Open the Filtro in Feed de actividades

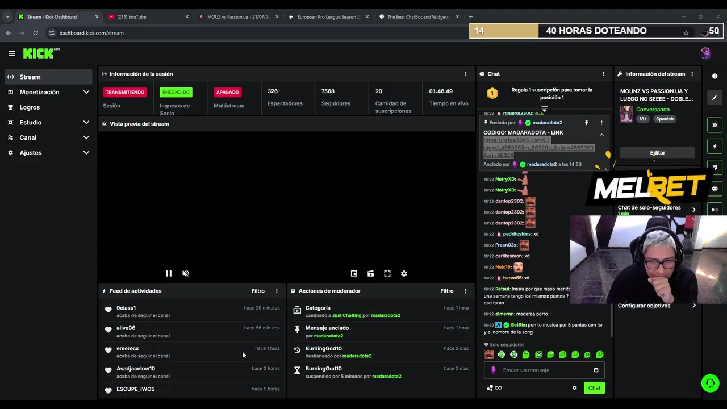click(x=258, y=291)
